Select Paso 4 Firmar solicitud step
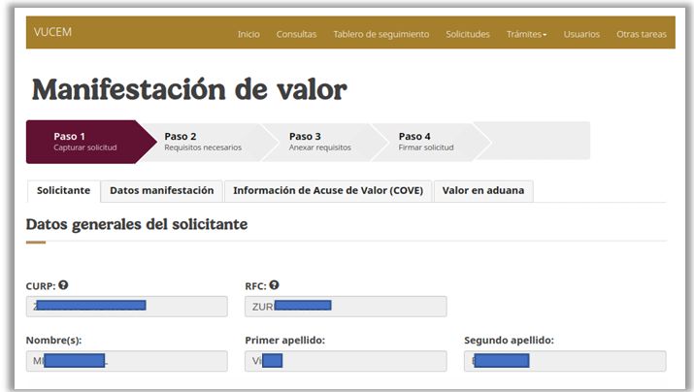 click(425, 142)
